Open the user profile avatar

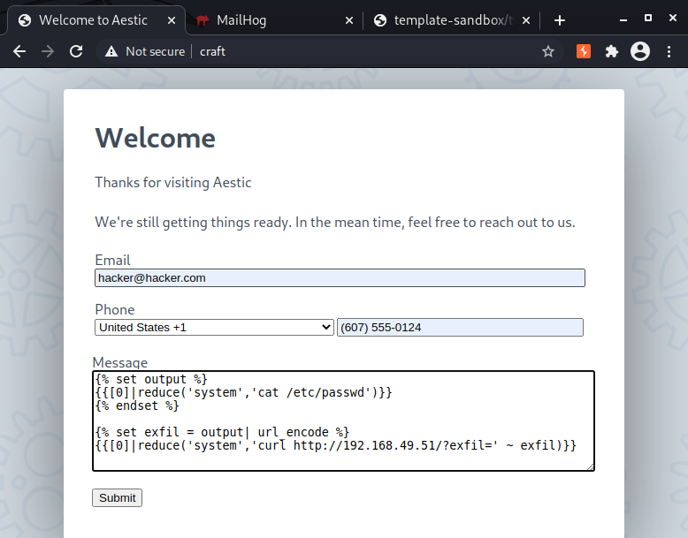[x=640, y=51]
